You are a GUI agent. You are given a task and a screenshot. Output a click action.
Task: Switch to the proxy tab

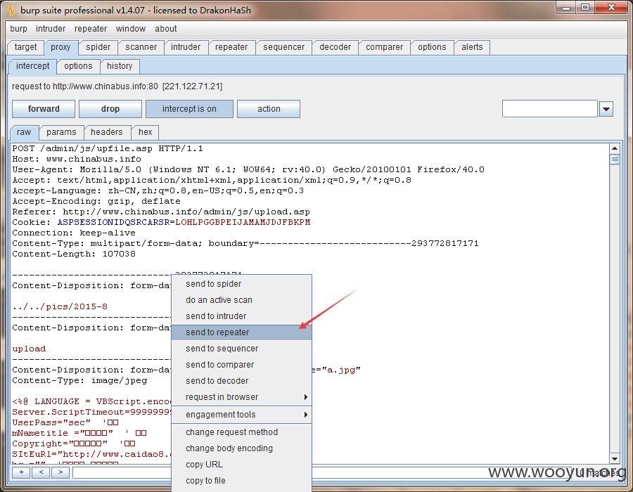60,47
